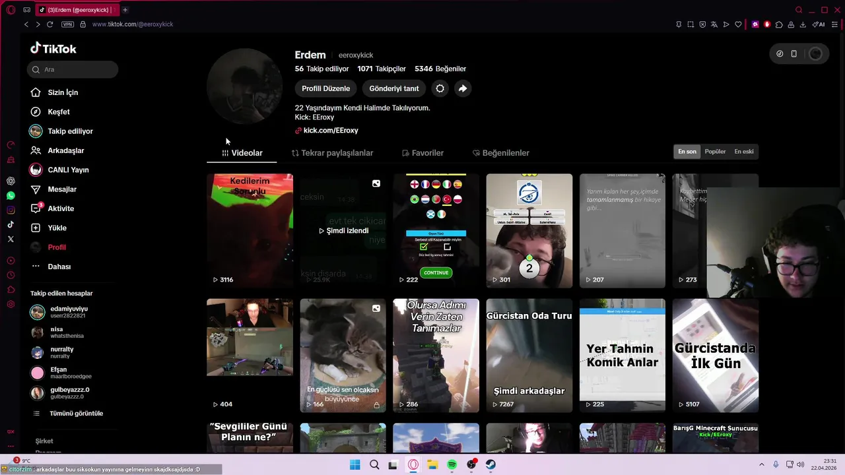Click the phone app download icon
Screen dimensions: 845x475
[x=794, y=54]
